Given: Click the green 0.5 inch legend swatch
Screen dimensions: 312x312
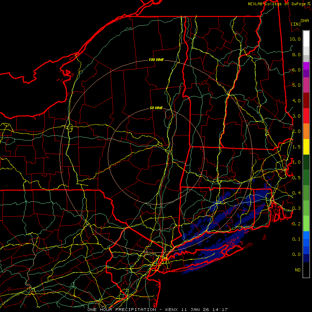Looking at the screenshot, I should pyautogui.click(x=306, y=177).
